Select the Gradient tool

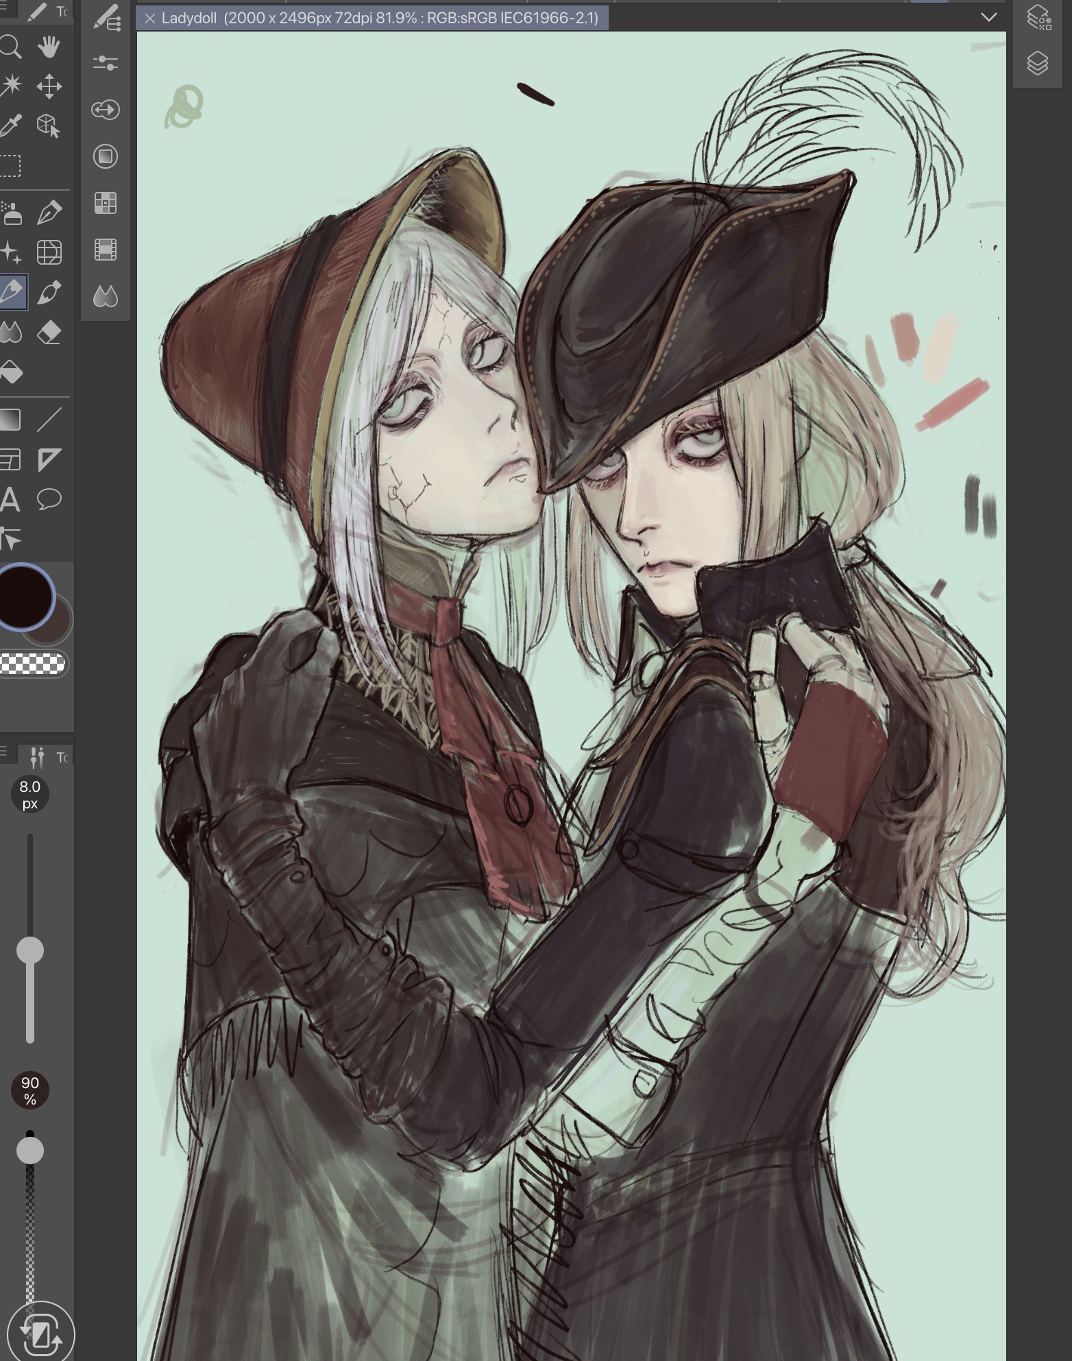click(x=10, y=420)
